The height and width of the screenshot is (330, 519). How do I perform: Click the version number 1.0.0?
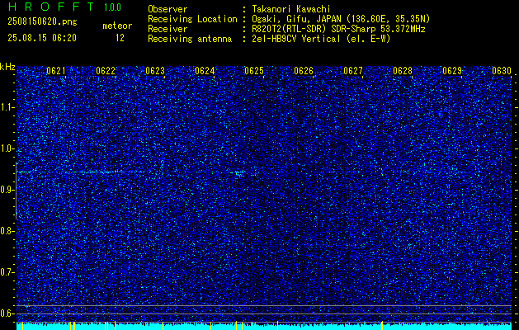click(112, 7)
